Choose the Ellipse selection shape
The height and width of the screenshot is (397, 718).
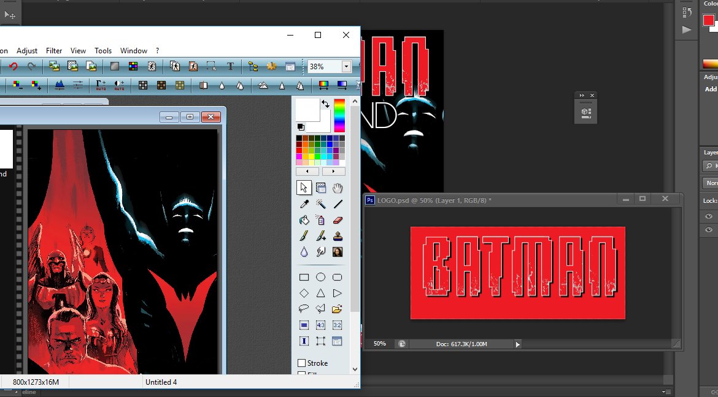tap(320, 277)
